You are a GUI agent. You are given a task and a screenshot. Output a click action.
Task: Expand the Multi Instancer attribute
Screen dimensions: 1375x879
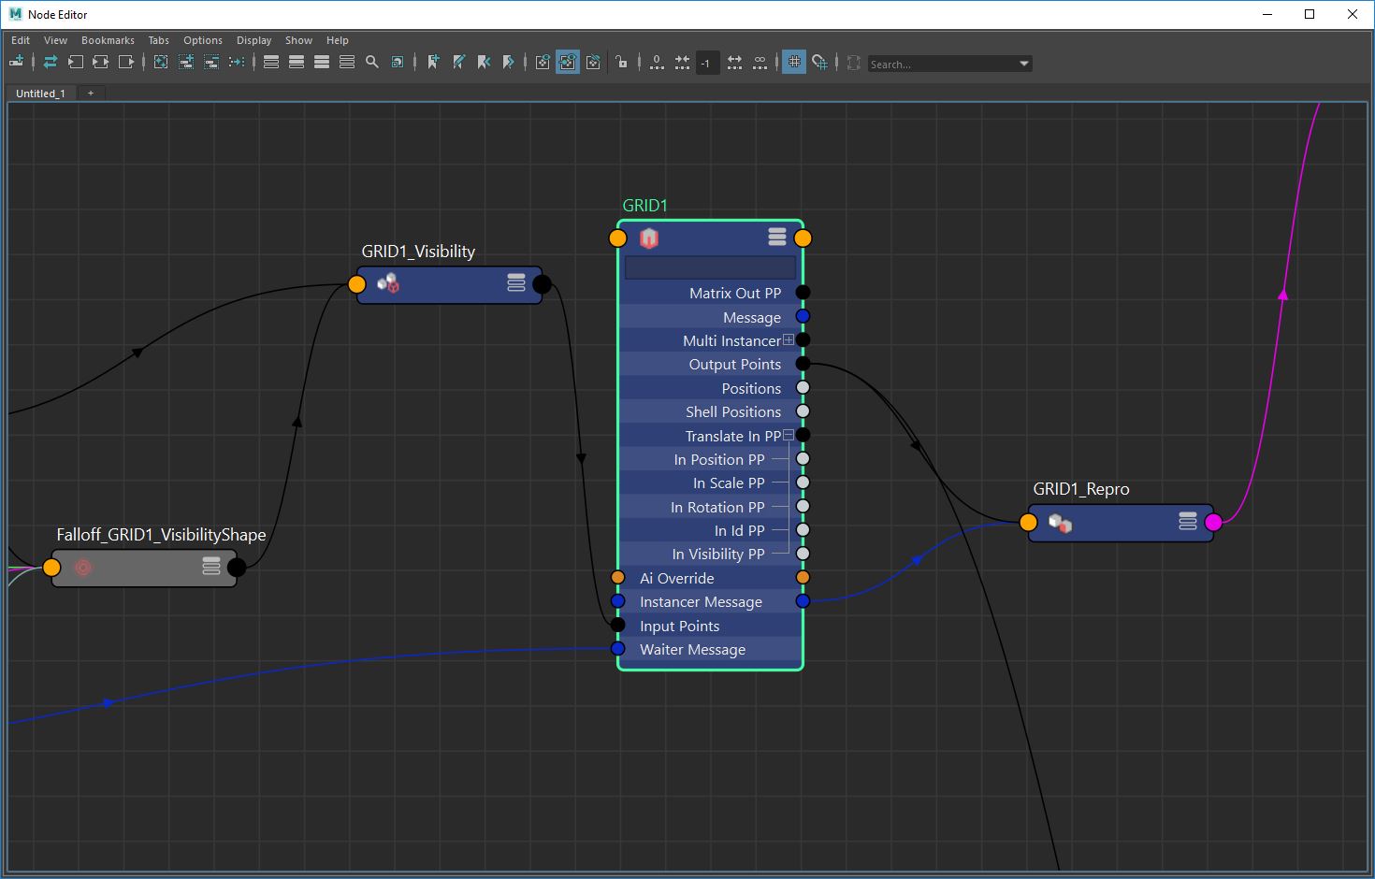pyautogui.click(x=789, y=340)
